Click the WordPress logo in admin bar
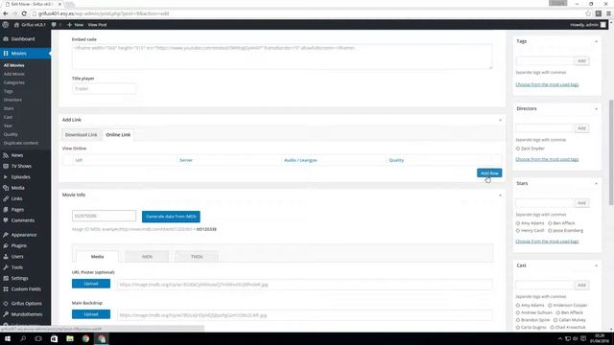614x345 pixels. click(x=6, y=25)
